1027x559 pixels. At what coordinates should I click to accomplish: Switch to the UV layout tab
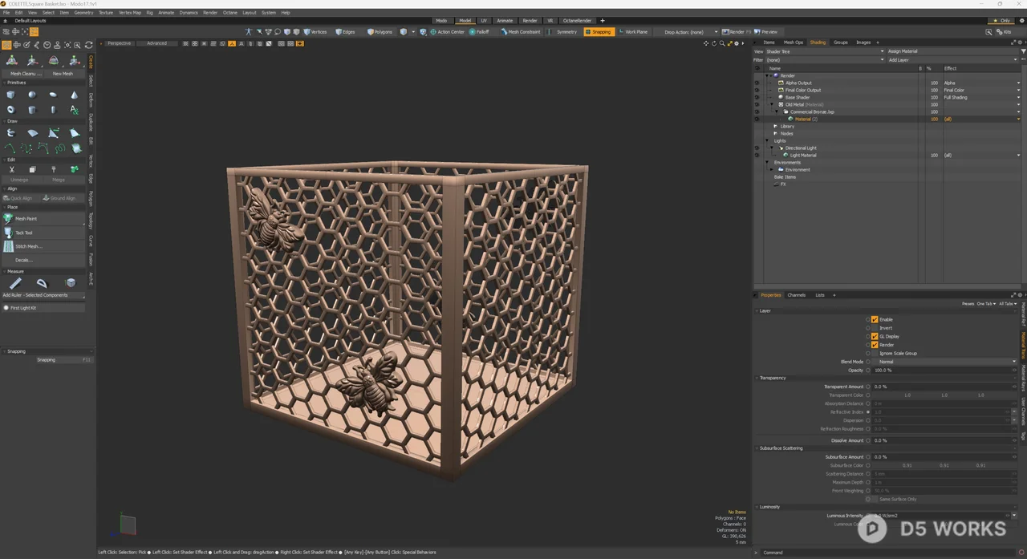pos(484,21)
